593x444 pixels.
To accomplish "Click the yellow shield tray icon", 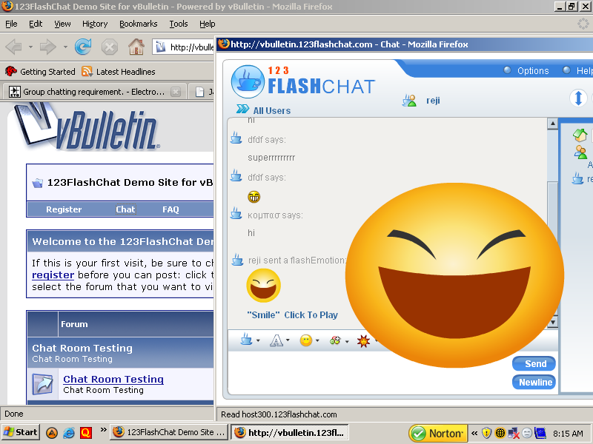I will pyautogui.click(x=487, y=433).
